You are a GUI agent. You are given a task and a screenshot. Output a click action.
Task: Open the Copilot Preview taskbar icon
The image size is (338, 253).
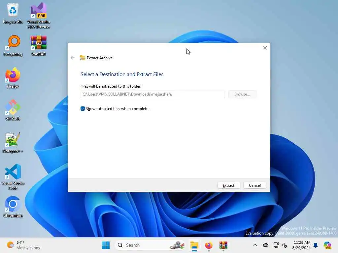coord(327,245)
